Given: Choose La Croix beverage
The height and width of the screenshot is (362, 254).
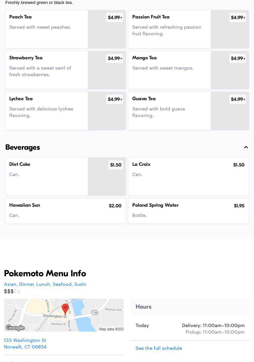Looking at the screenshot, I should coord(188,176).
